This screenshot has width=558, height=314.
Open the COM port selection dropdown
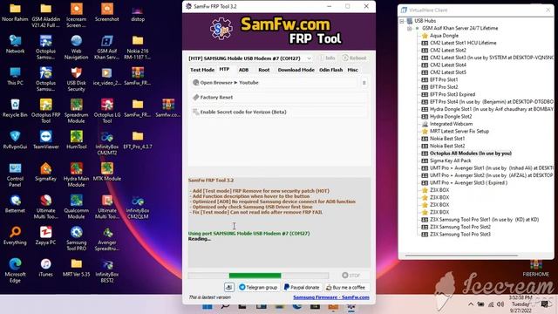309,58
